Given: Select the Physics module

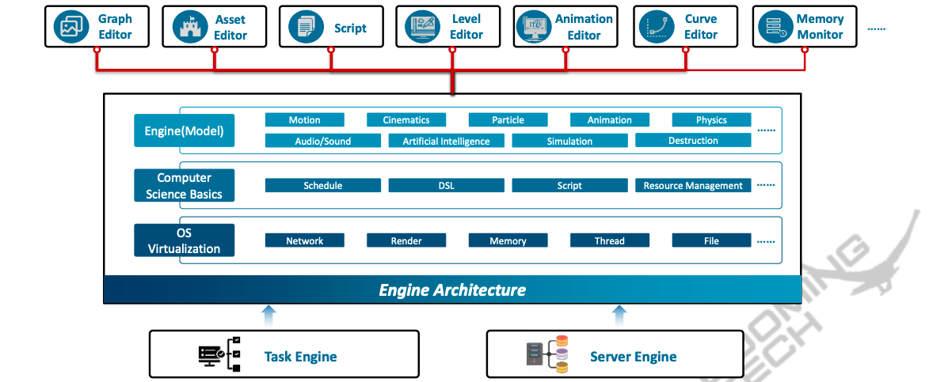Looking at the screenshot, I should coord(712,120).
